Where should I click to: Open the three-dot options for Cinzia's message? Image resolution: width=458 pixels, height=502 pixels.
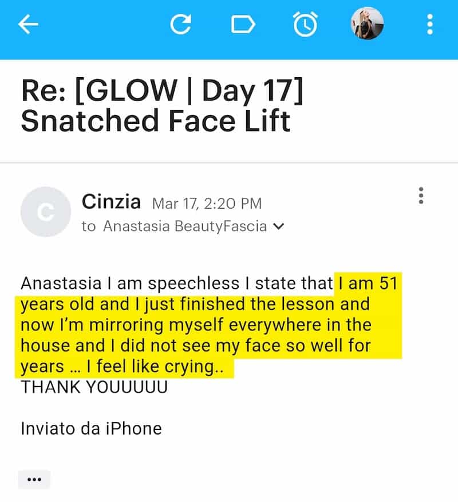pyautogui.click(x=421, y=196)
